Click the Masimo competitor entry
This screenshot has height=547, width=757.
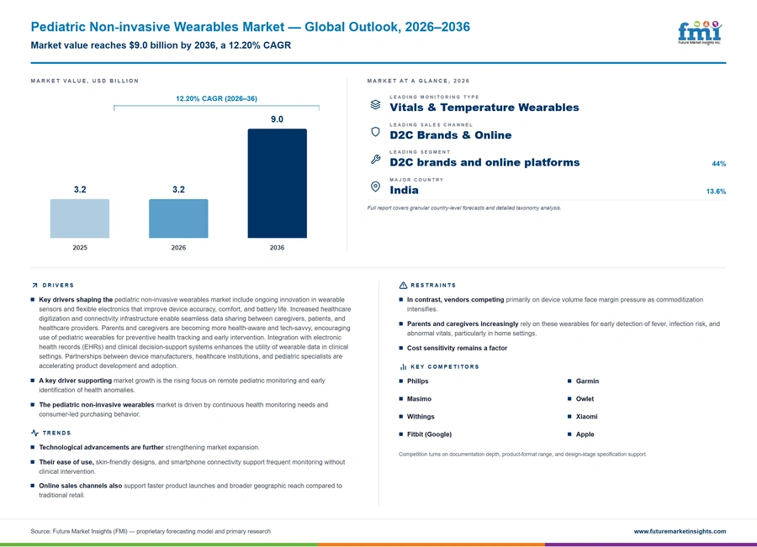(419, 399)
